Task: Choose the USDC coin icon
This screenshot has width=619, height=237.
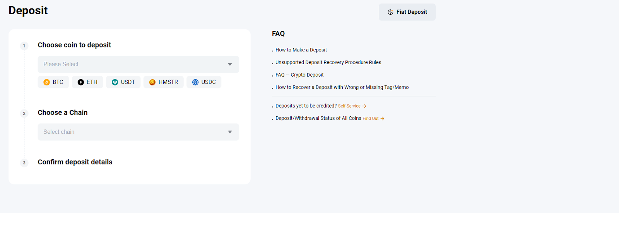Action: tap(195, 82)
